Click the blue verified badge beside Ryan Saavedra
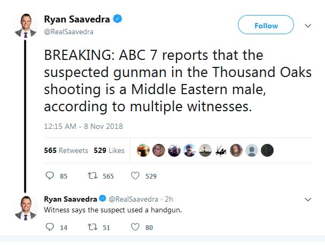Screen dimensions: 325x245 tap(118, 20)
